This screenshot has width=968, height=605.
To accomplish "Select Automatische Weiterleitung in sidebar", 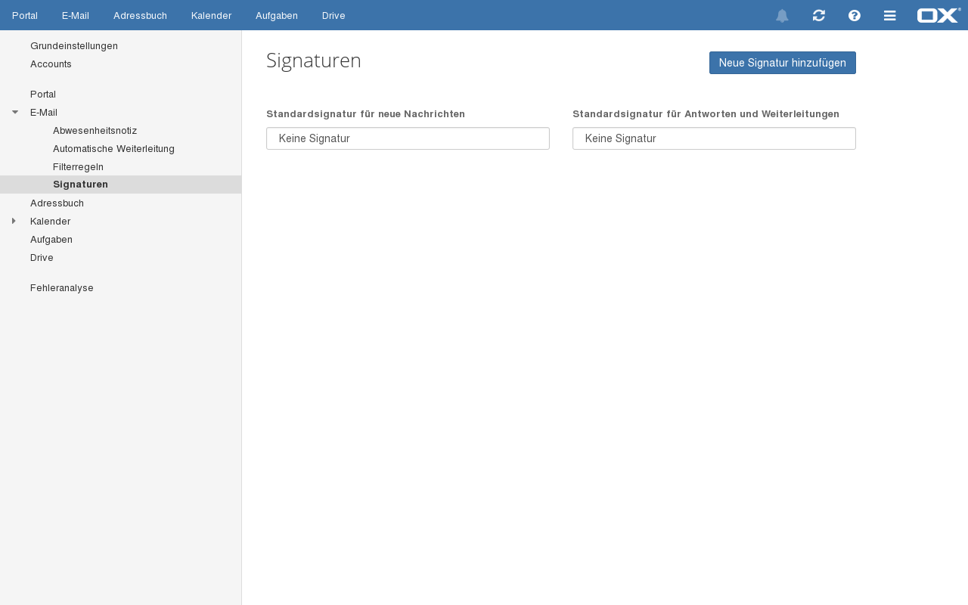I will [113, 148].
